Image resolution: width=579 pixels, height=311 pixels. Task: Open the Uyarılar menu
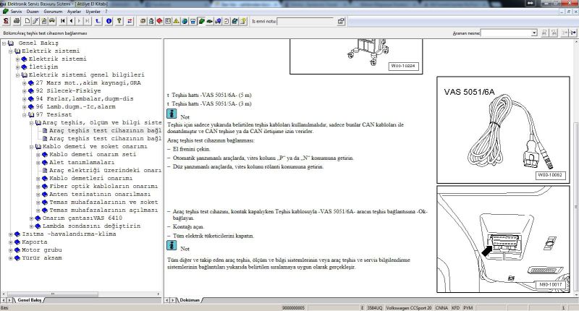(93, 12)
